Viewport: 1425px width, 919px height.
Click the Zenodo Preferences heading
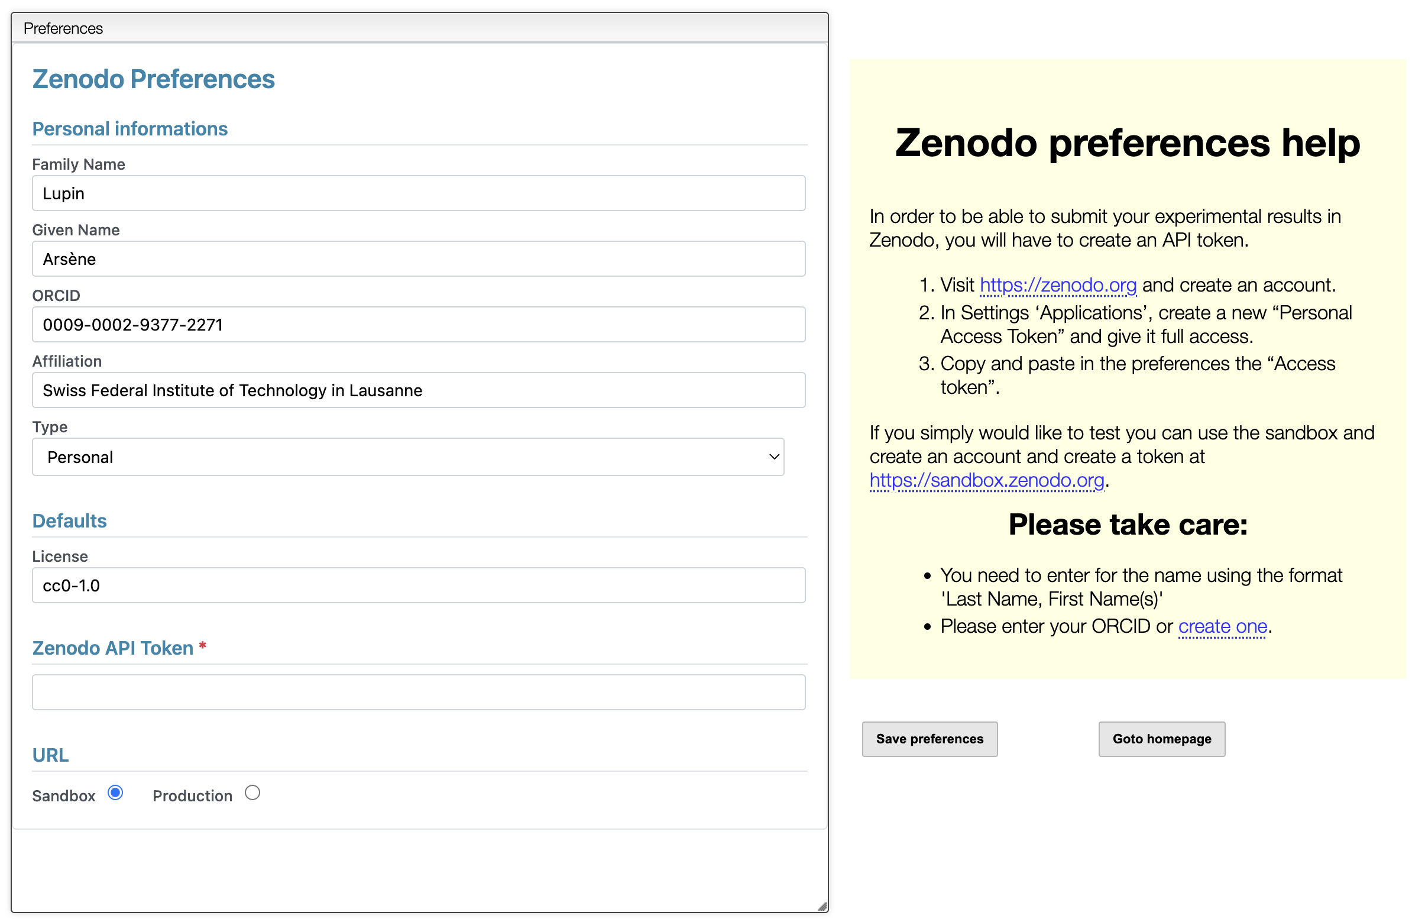click(x=154, y=79)
